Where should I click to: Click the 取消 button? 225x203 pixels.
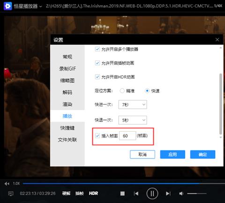[142, 154]
